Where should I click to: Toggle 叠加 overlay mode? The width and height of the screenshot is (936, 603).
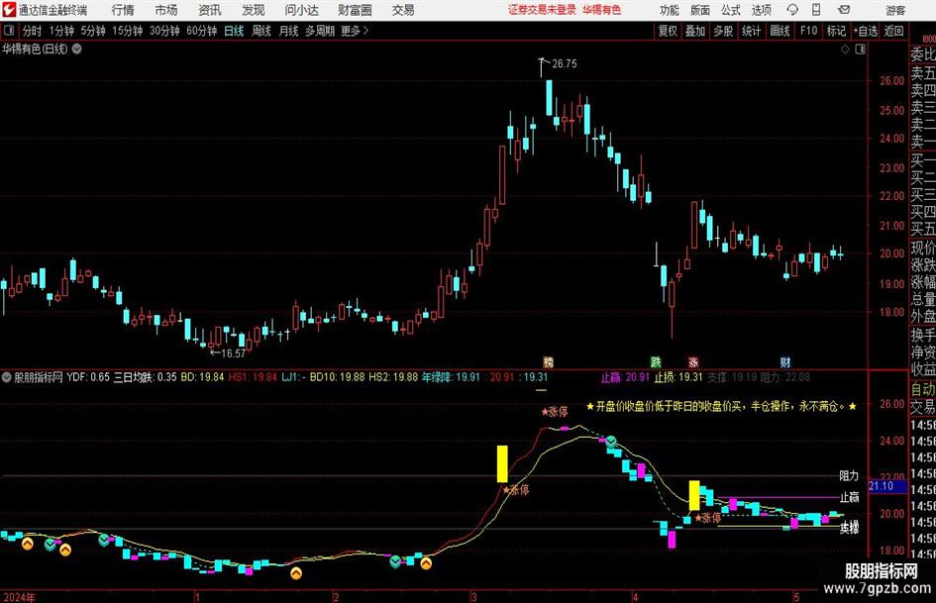point(695,31)
